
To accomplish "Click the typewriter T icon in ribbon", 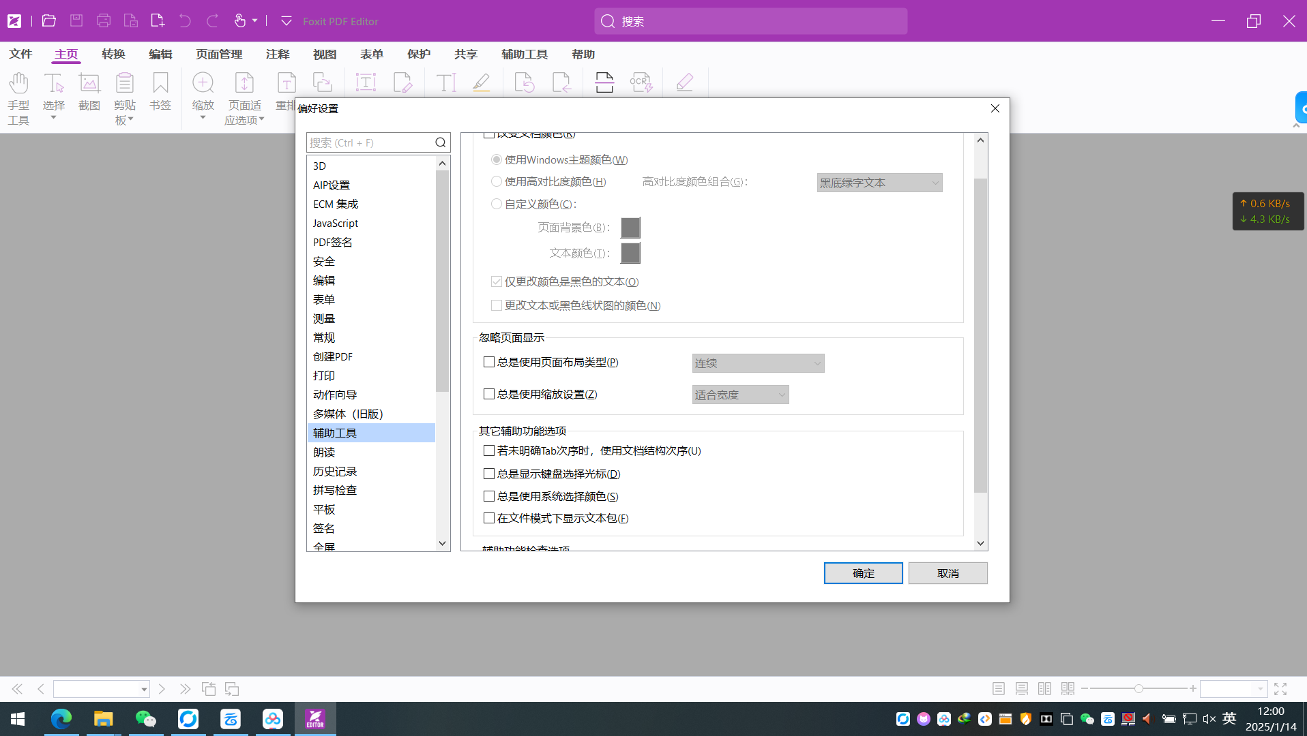I will pos(446,83).
